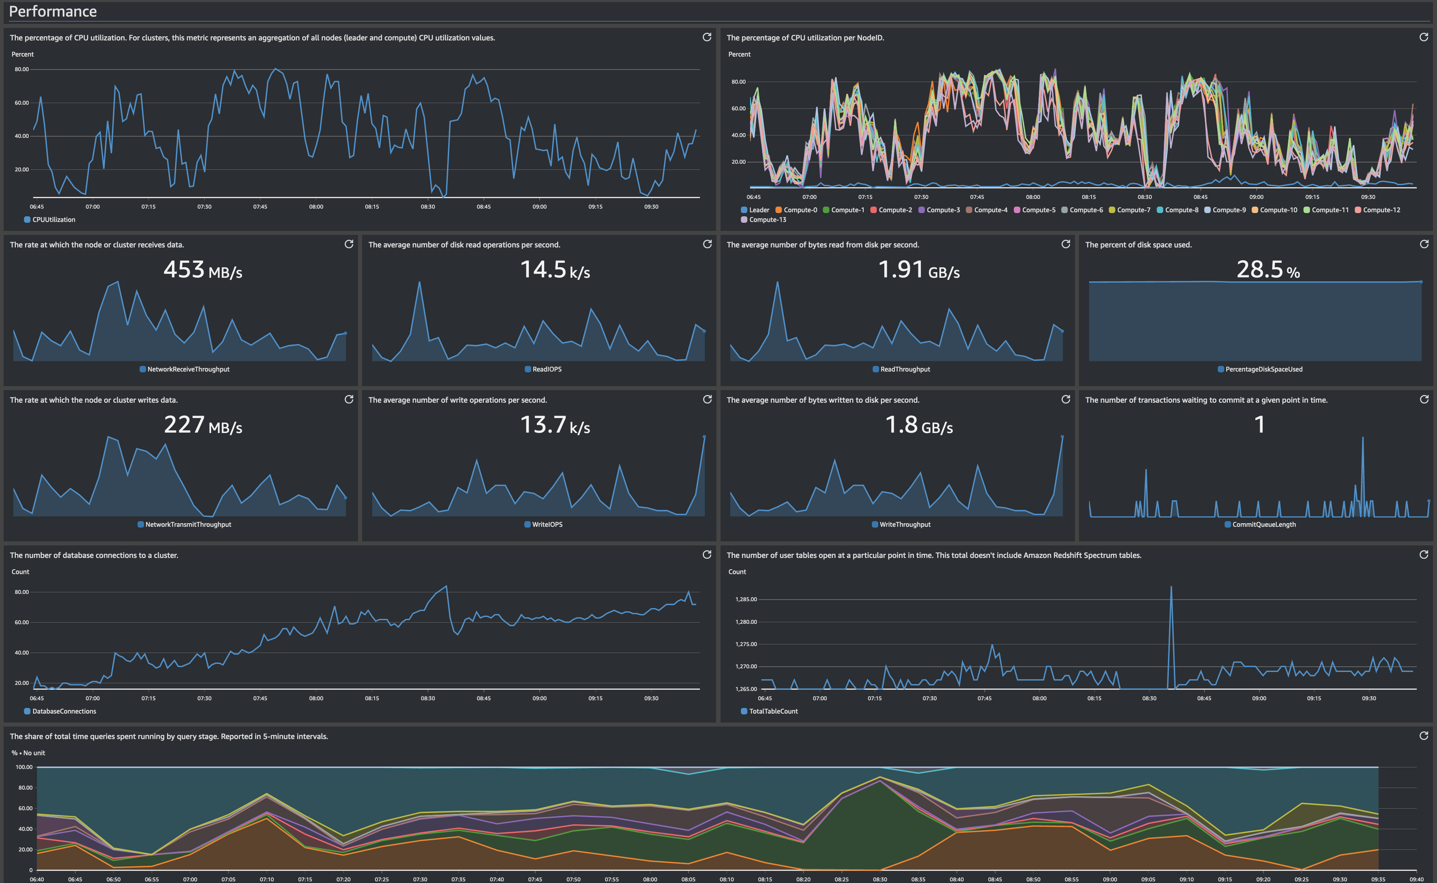Click the Performance section heading
Image resolution: width=1437 pixels, height=883 pixels.
click(x=53, y=11)
